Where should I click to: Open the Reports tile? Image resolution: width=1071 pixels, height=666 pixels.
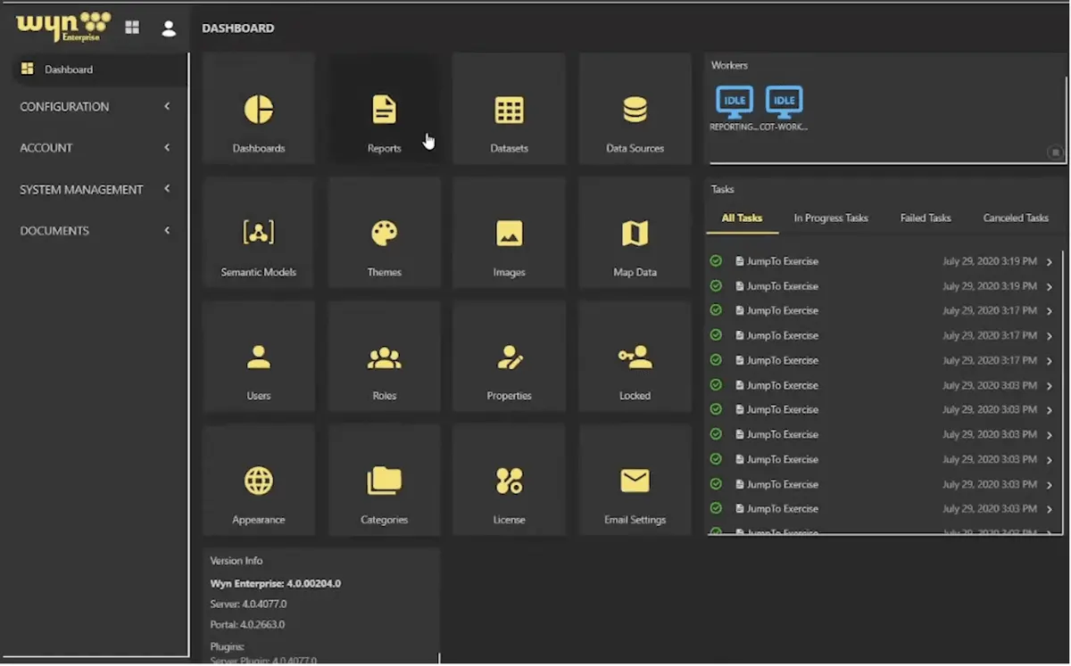click(x=384, y=109)
